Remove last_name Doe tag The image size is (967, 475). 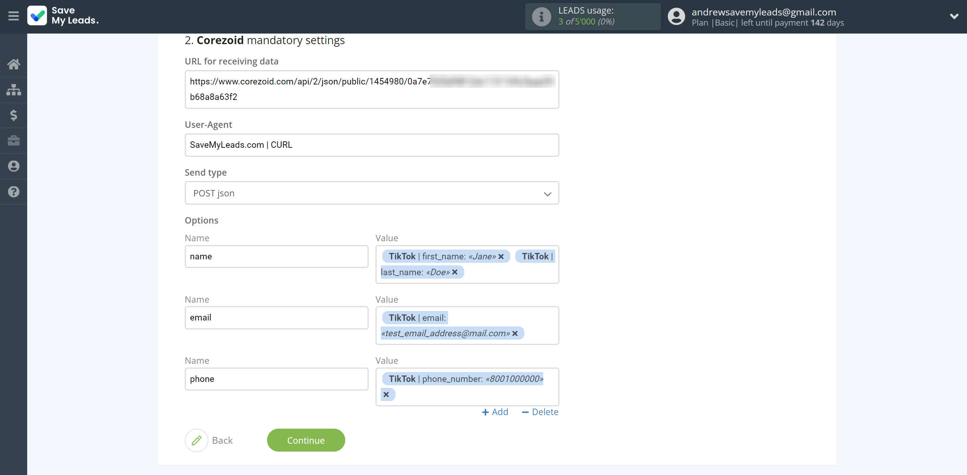coord(455,272)
